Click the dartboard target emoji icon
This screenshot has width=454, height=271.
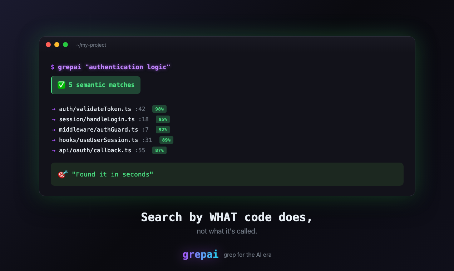coord(62,174)
